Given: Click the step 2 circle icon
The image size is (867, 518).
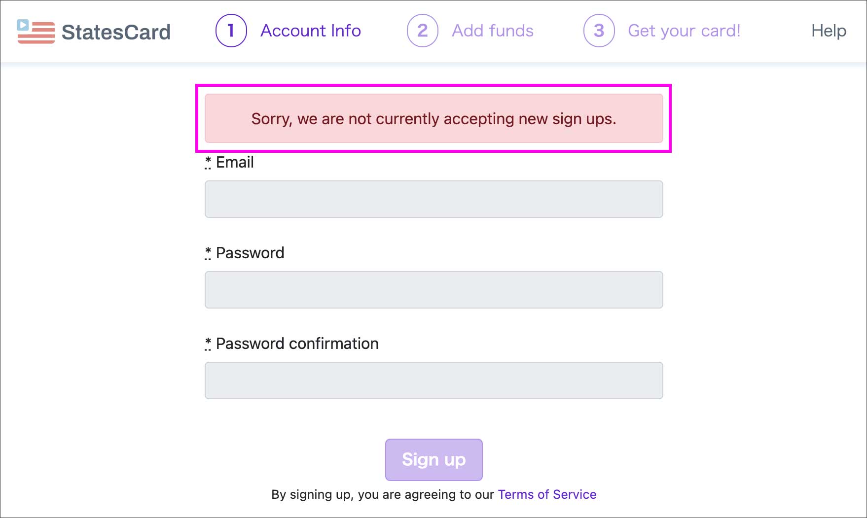Looking at the screenshot, I should pos(422,31).
